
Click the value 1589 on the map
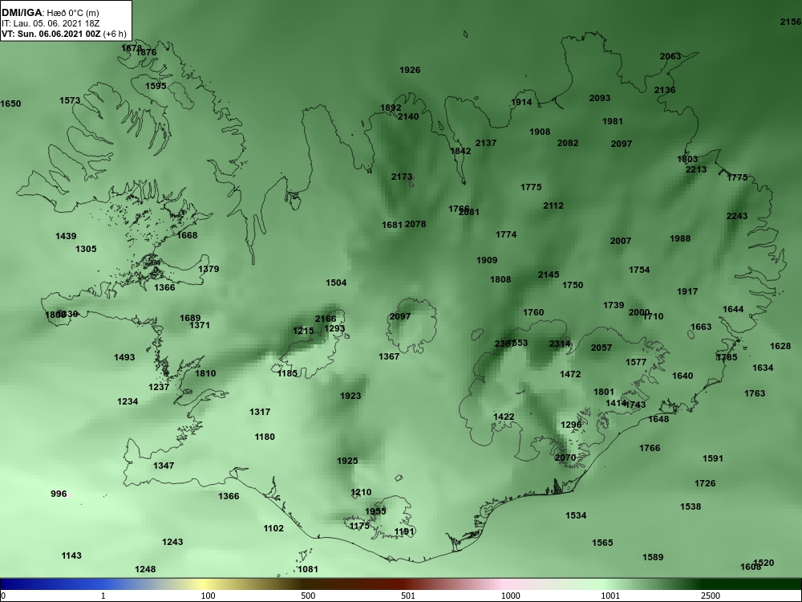click(653, 557)
